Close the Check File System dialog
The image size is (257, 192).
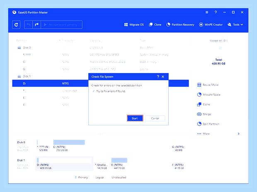pos(163,77)
